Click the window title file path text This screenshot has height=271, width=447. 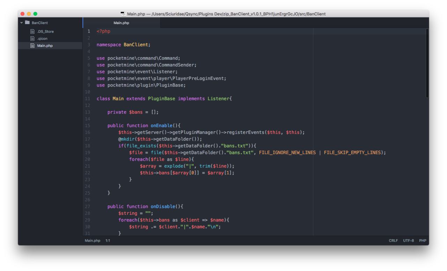[x=227, y=14]
